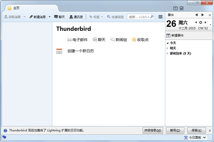Dismiss the Lightning notification bar
This screenshot has width=214, height=142.
click(210, 131)
